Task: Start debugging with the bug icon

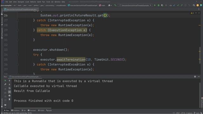Action: (x=159, y=5)
